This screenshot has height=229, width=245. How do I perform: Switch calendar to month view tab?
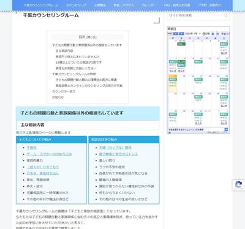[x=217, y=34]
